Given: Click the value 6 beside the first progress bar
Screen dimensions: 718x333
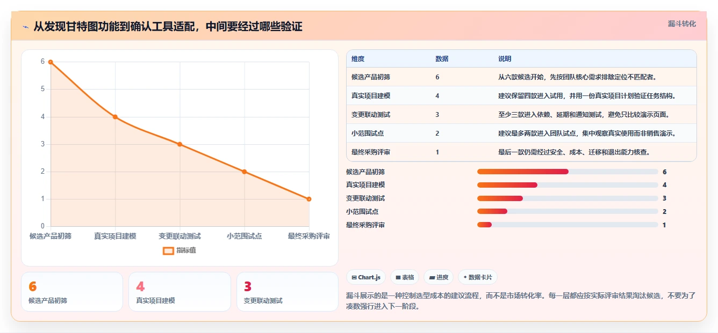Looking at the screenshot, I should [665, 172].
